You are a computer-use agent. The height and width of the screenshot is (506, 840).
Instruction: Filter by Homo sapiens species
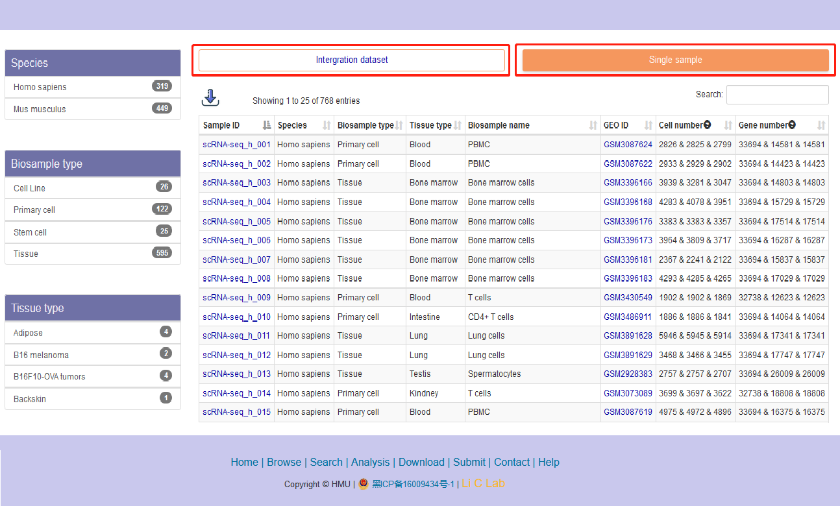[x=93, y=87]
